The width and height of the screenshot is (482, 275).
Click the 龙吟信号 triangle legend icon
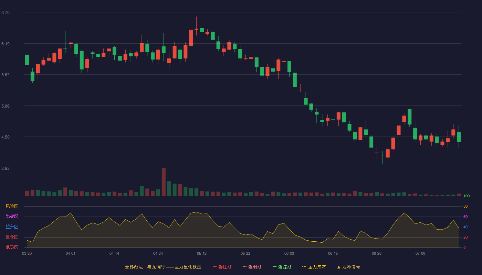click(339, 267)
